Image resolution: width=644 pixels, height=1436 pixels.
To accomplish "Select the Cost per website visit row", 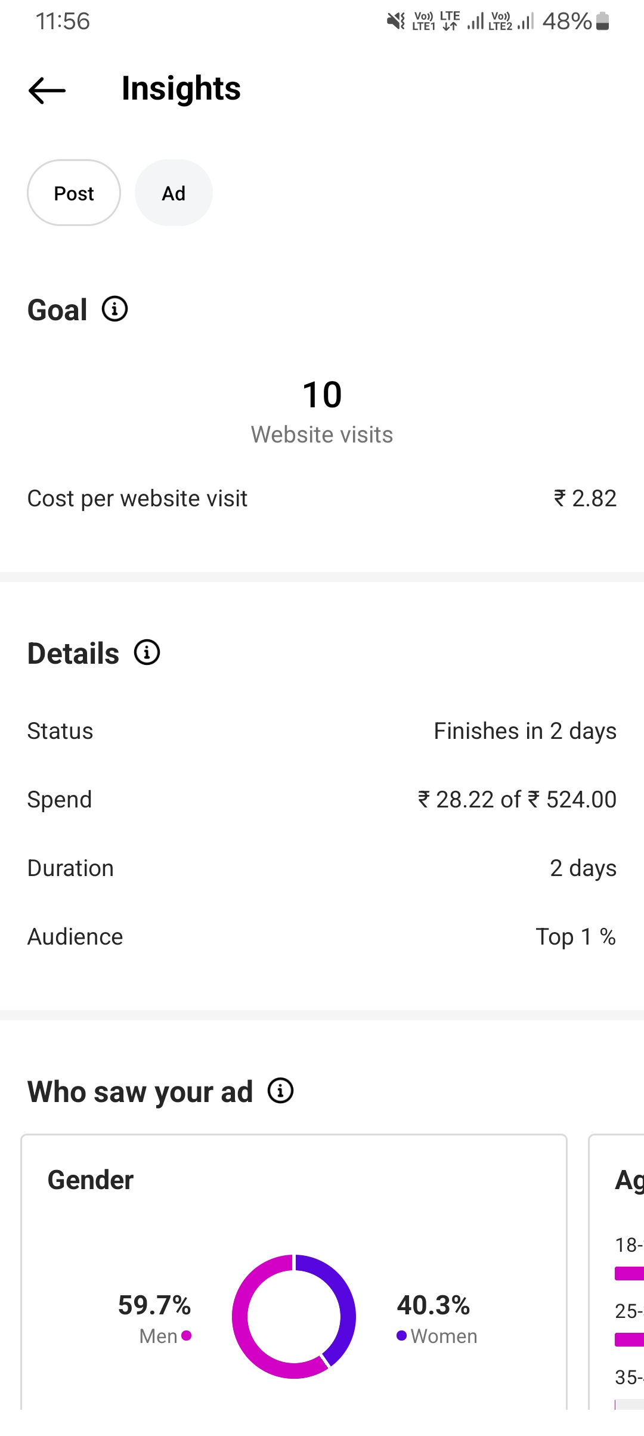I will tap(322, 499).
